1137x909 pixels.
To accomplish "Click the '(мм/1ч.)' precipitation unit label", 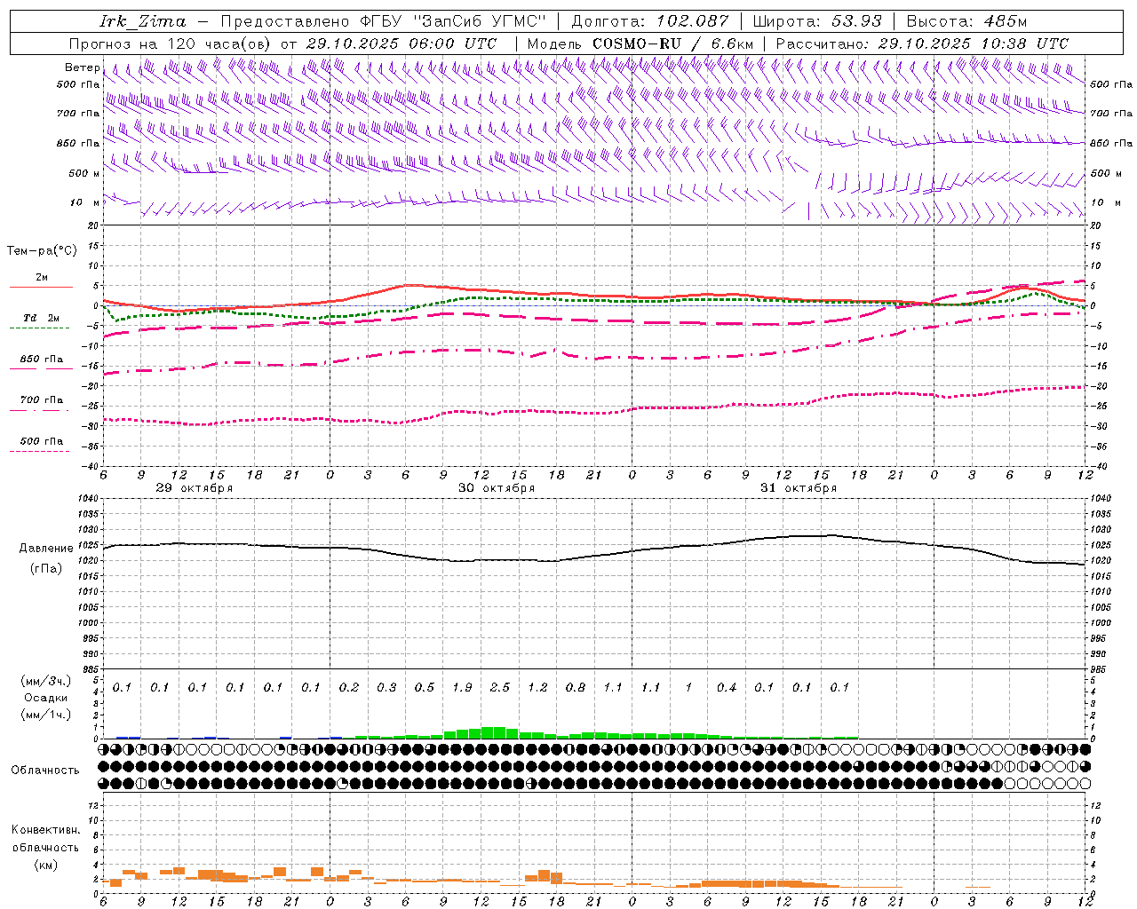I will coord(45,714).
